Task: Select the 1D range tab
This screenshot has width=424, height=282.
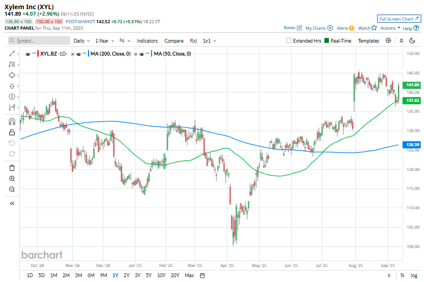Action: (x=30, y=275)
